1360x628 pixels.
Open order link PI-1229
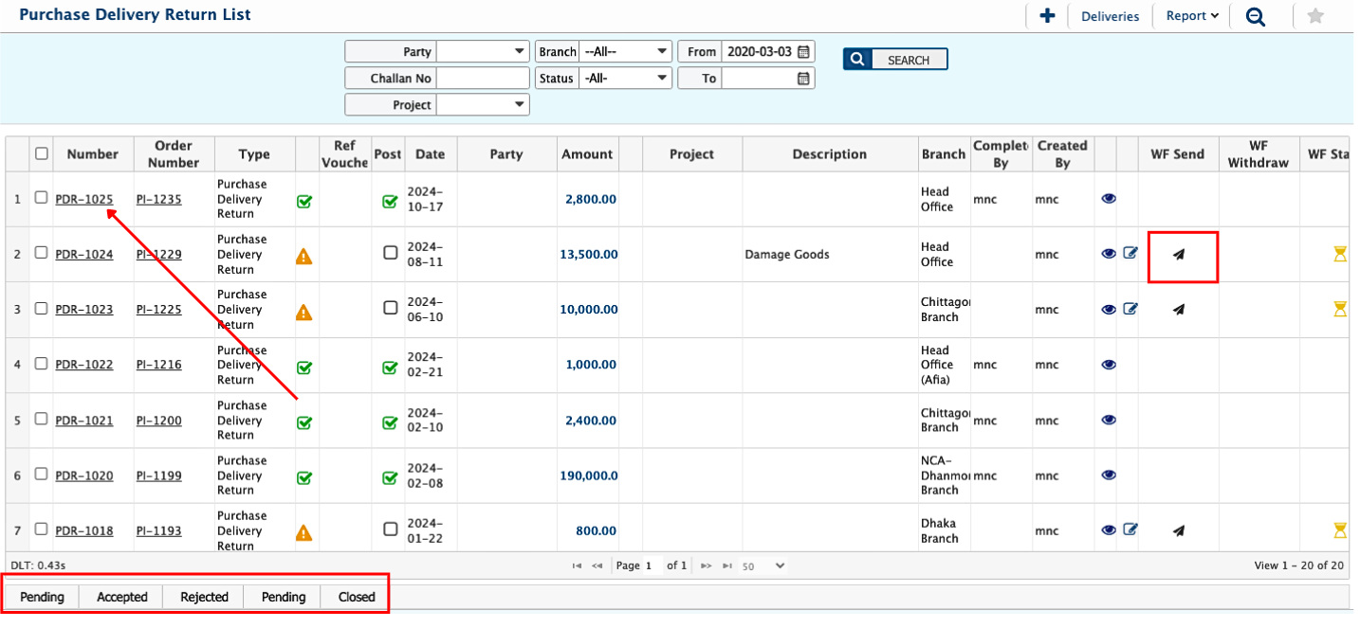158,254
